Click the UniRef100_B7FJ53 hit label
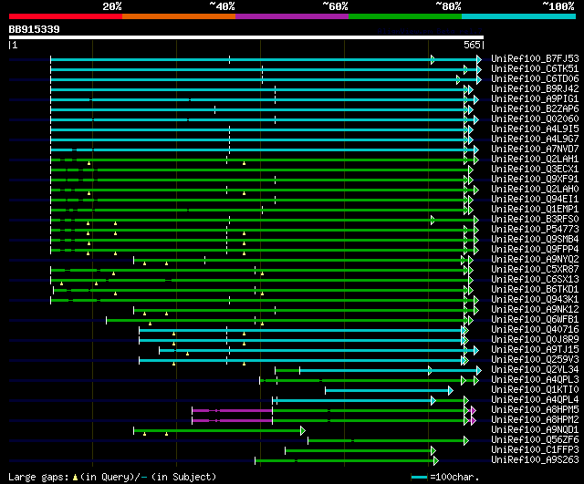 (x=535, y=58)
